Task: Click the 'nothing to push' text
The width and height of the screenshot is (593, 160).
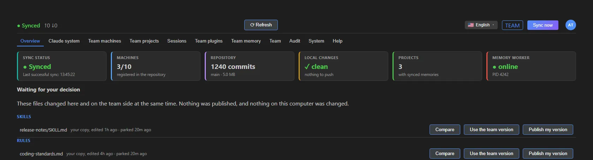Action: 319,75
